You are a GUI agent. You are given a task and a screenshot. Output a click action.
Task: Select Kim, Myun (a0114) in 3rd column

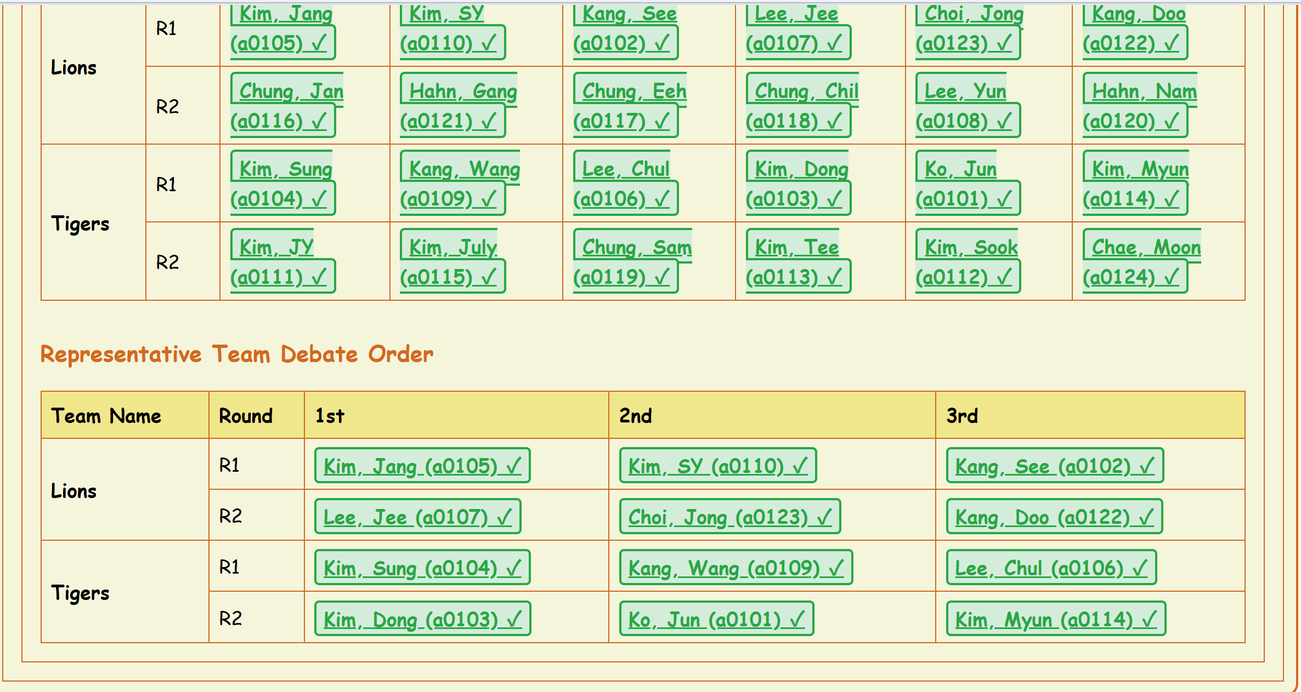click(1055, 620)
